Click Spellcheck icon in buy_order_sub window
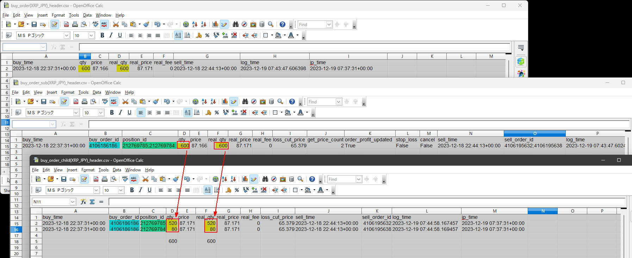The image size is (632, 258). click(x=105, y=102)
